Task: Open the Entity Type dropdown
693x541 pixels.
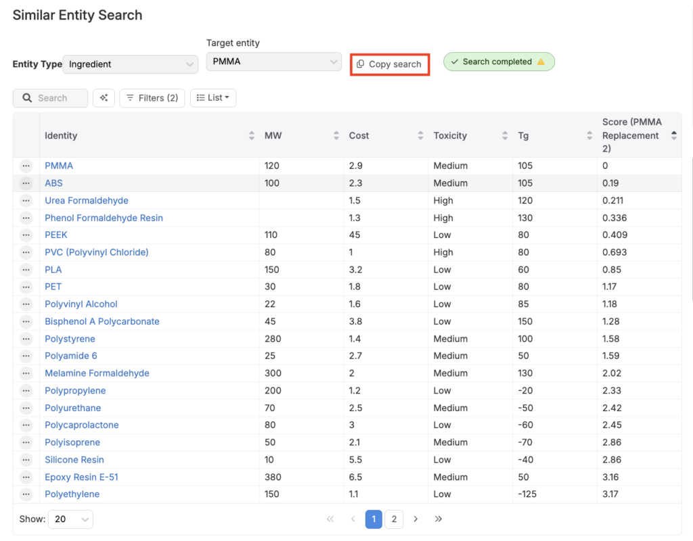Action: pos(130,64)
